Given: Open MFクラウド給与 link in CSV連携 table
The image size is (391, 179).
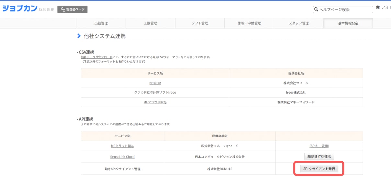Looking at the screenshot, I should click(155, 102).
